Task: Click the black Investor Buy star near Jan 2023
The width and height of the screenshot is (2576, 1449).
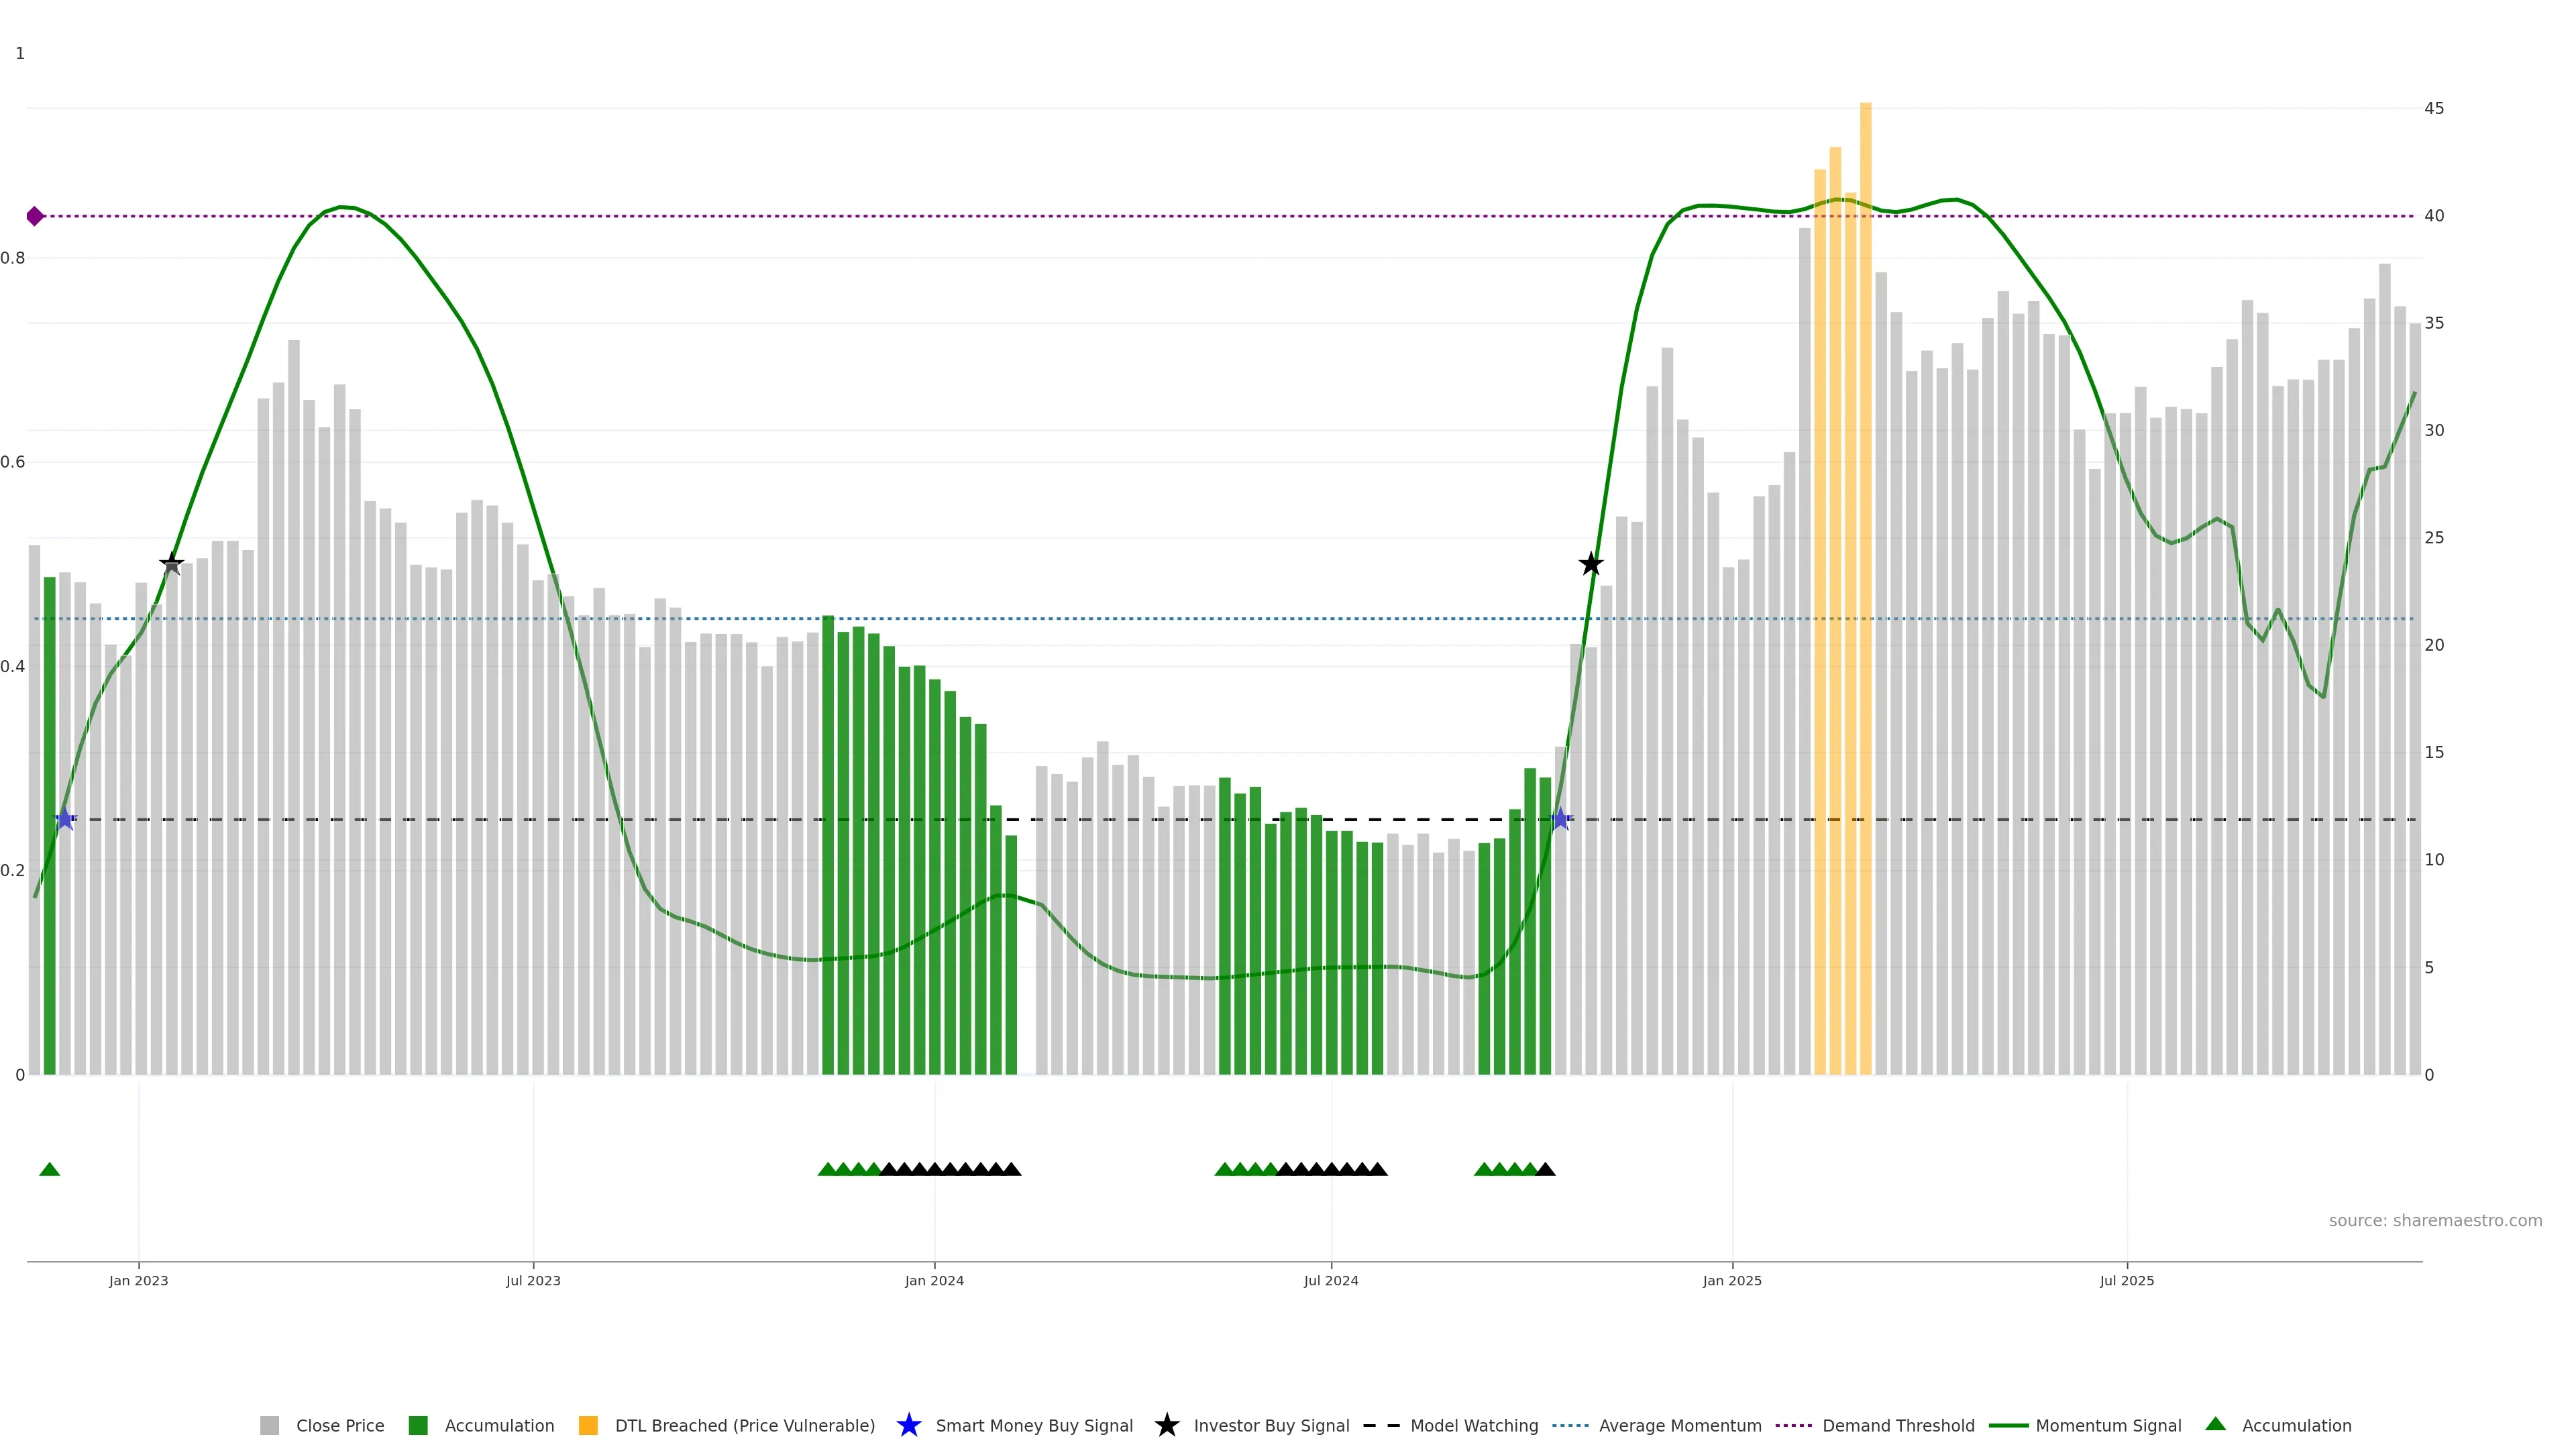Action: click(x=172, y=564)
